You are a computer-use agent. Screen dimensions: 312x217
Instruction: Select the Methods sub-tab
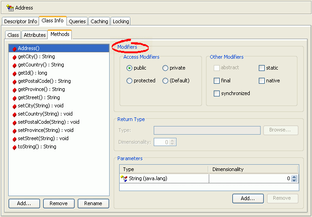click(60, 34)
